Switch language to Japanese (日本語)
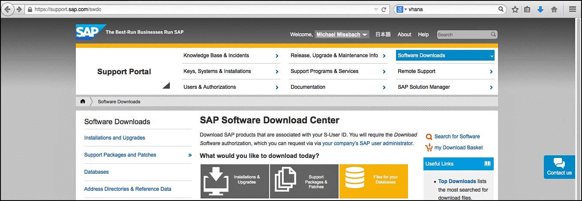The height and width of the screenshot is (201, 582). (383, 35)
